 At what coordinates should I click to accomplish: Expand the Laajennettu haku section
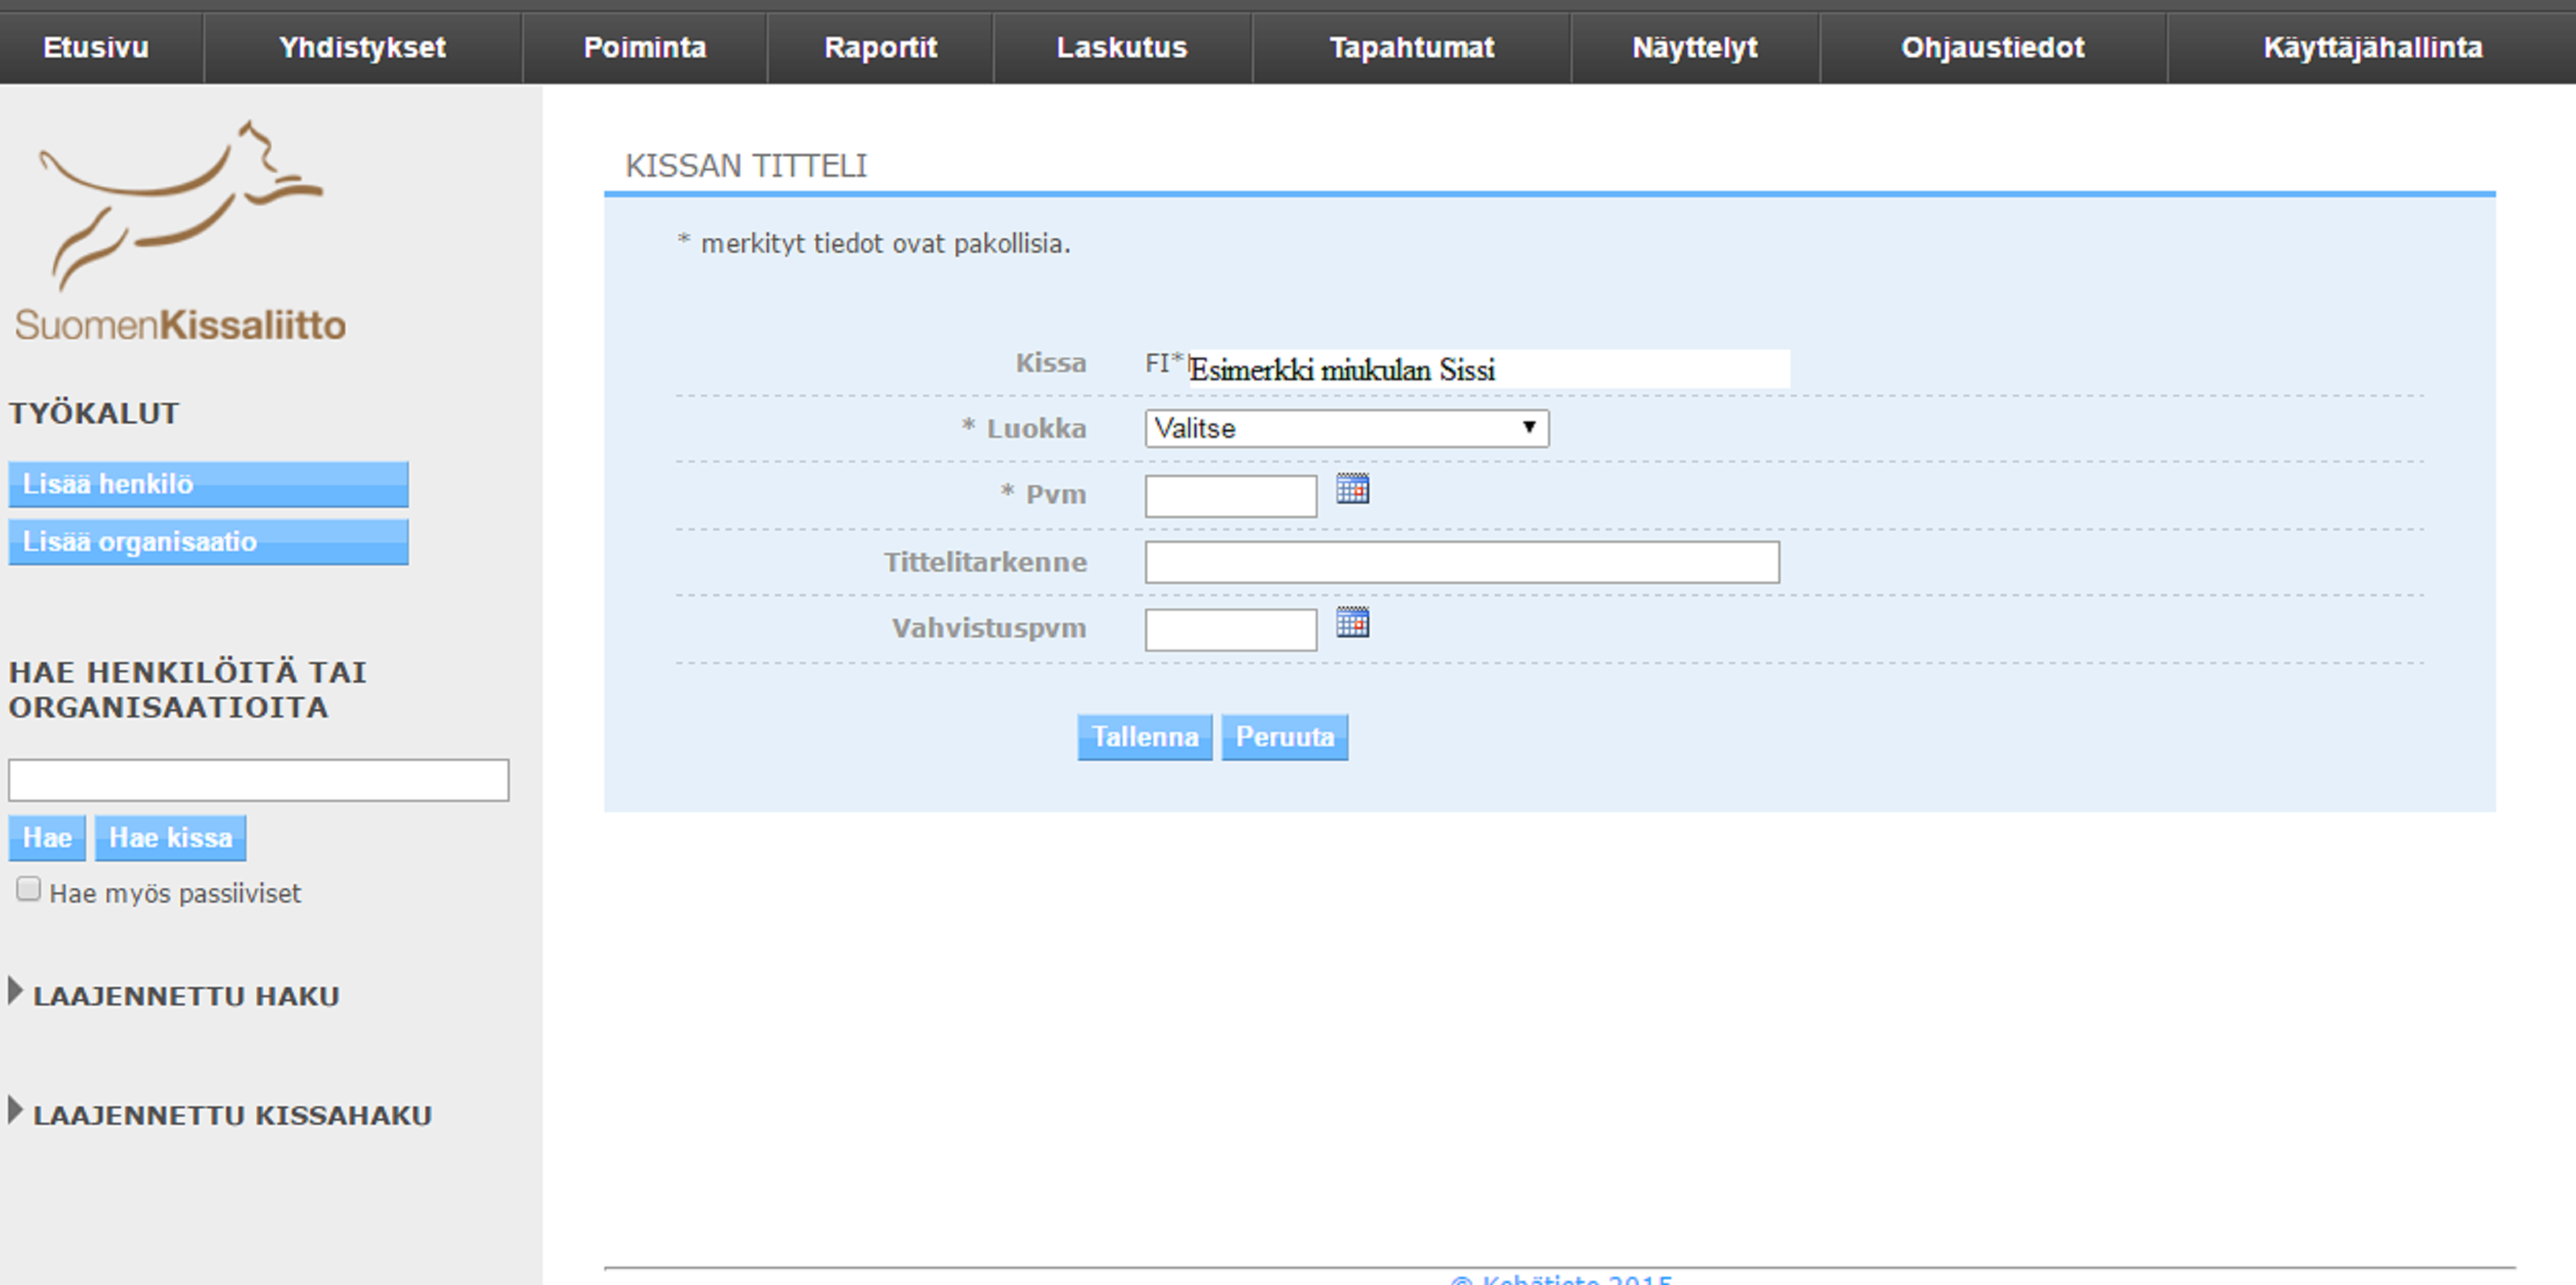tap(175, 996)
